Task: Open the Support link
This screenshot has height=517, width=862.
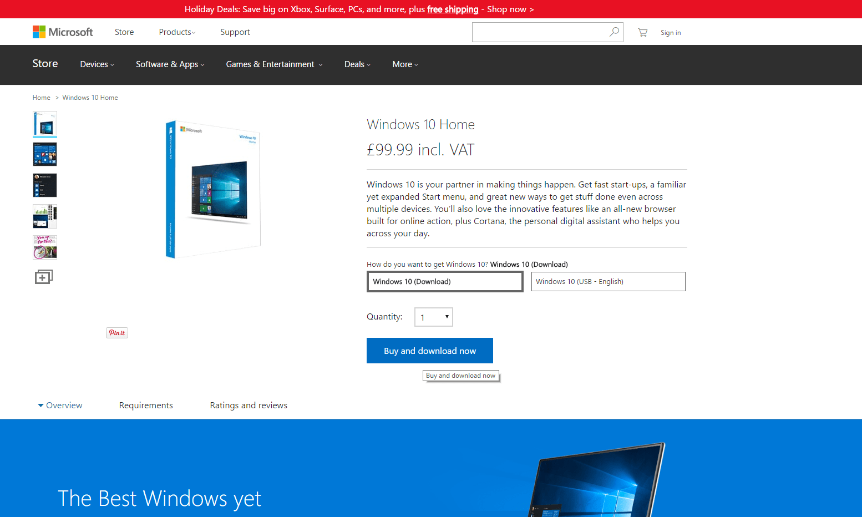Action: tap(235, 32)
